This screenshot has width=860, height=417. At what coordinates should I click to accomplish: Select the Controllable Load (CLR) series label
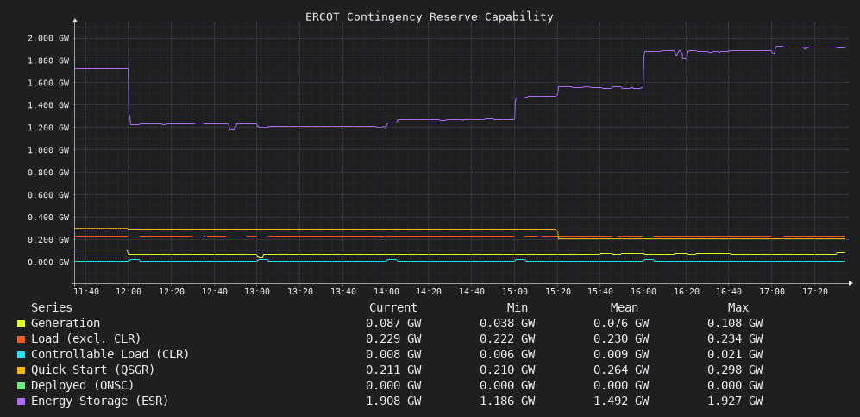[110, 355]
